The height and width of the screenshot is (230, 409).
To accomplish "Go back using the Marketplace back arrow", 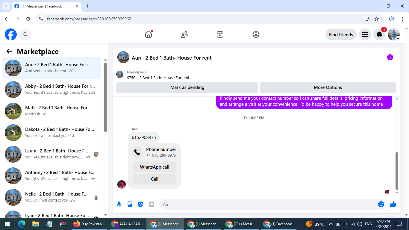I will pos(9,51).
